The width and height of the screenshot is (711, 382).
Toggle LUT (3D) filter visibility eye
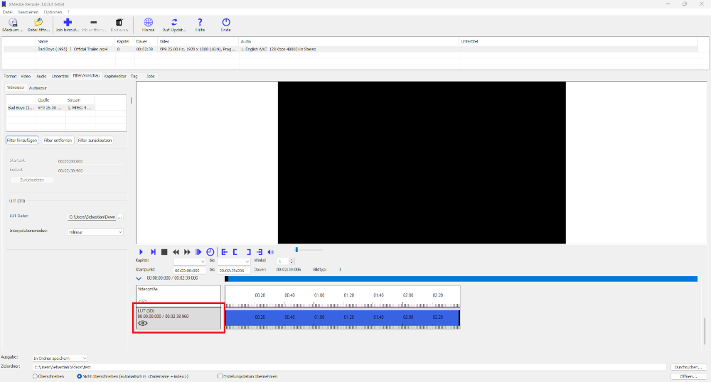click(x=143, y=324)
